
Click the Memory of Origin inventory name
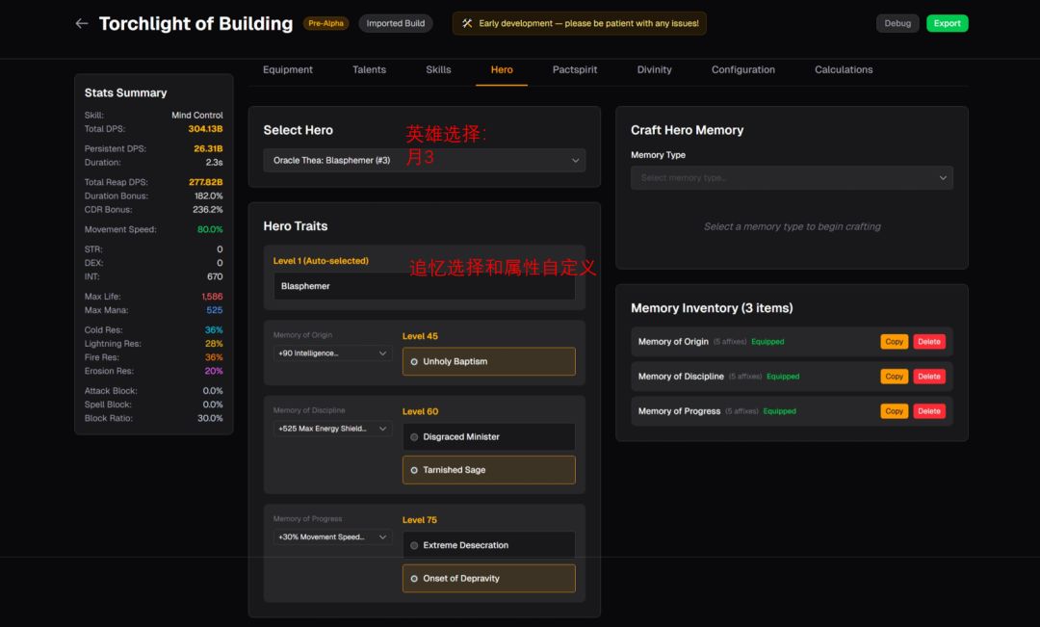point(673,342)
